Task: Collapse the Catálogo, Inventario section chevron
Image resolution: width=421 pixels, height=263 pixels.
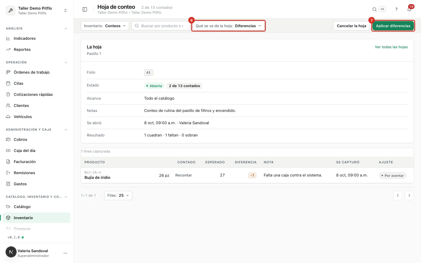Action: tap(66, 197)
